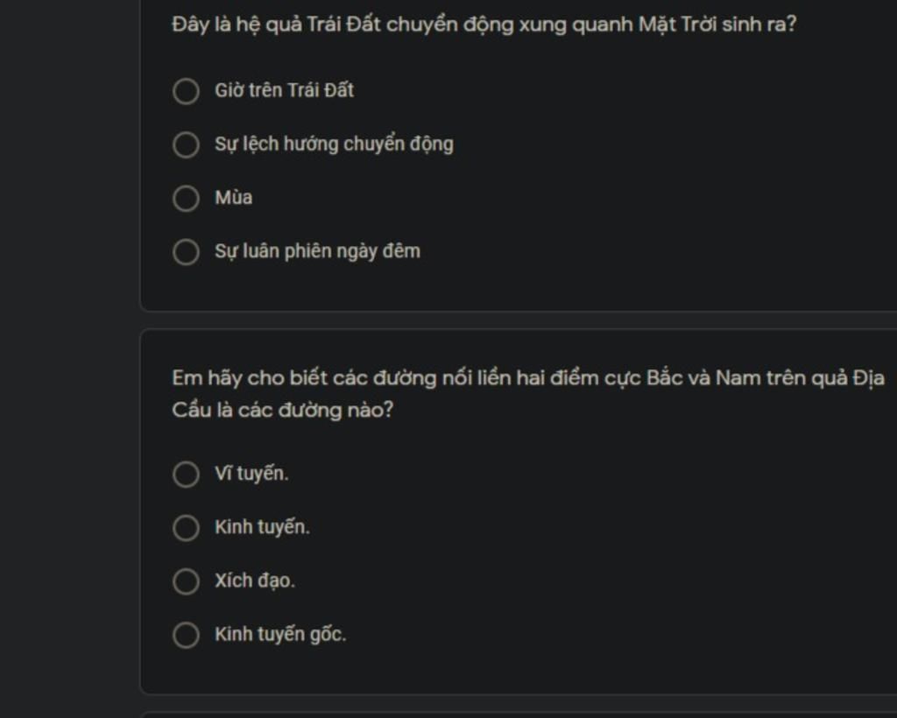This screenshot has height=718, width=897.
Task: Click the 'Vĩ tuyến.' option text
Action: [x=251, y=474]
